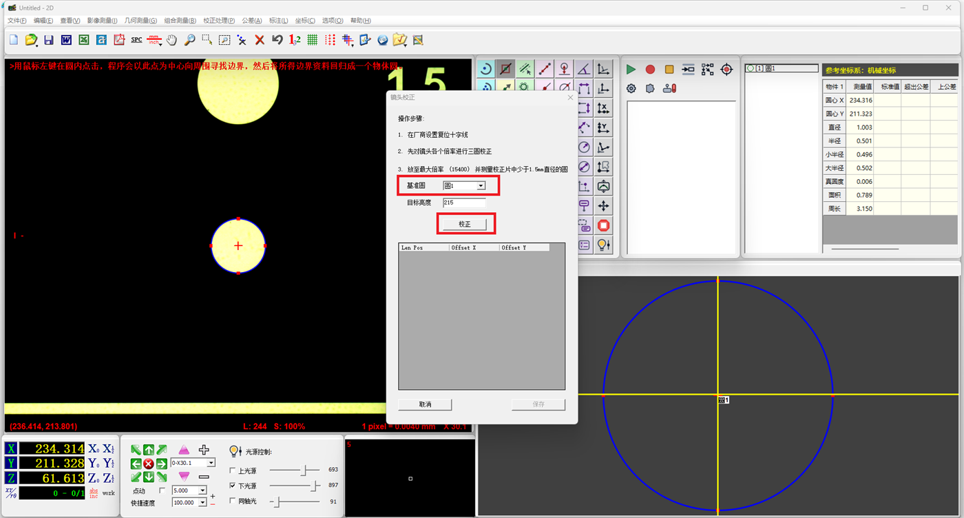The image size is (964, 518).
Task: Click the 校正 button
Action: click(465, 225)
